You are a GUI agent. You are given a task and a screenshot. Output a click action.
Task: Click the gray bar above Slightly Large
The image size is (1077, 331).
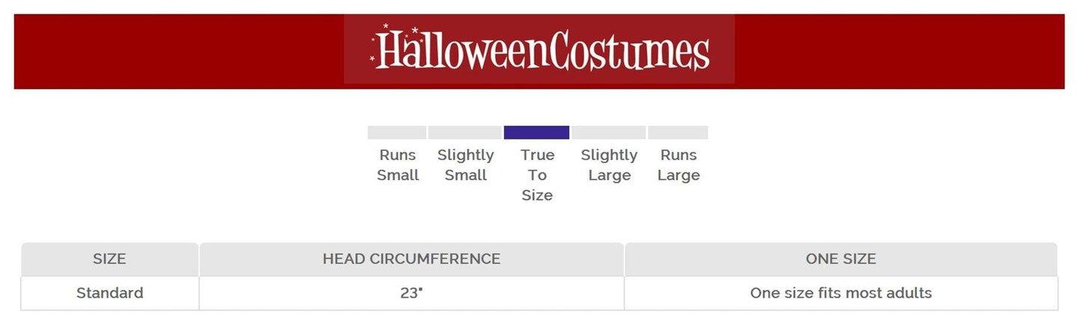[609, 133]
